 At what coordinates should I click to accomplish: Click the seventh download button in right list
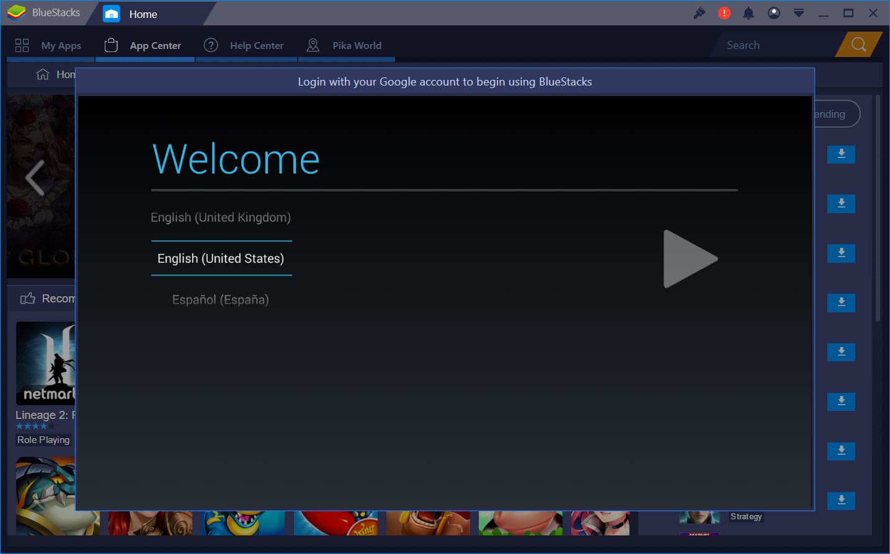[x=842, y=451]
